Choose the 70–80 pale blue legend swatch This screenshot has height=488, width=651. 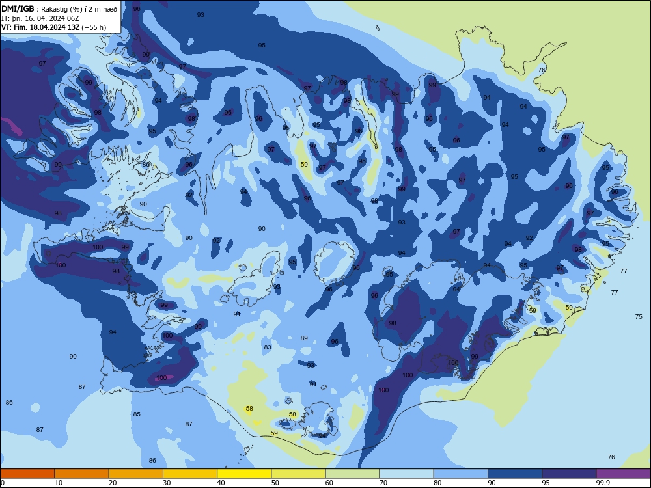pyautogui.click(x=406, y=474)
